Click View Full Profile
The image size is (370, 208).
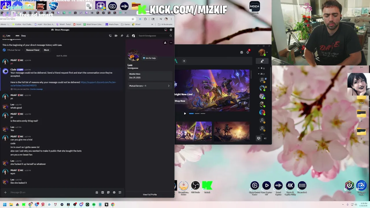tap(150, 194)
